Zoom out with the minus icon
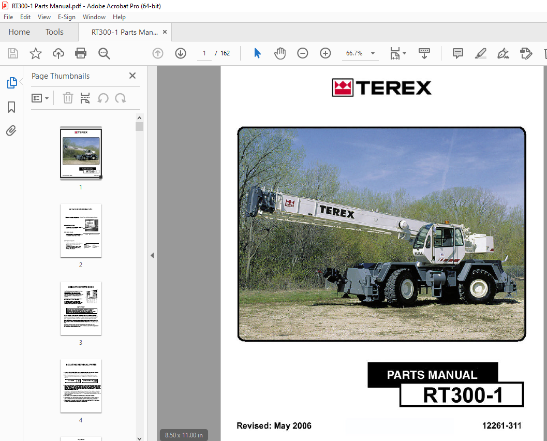The image size is (547, 441). [302, 53]
